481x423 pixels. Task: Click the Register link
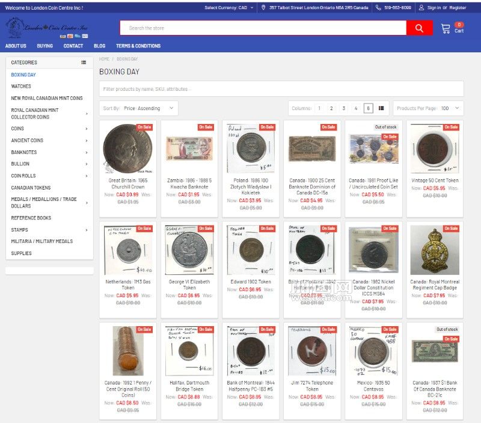point(458,7)
